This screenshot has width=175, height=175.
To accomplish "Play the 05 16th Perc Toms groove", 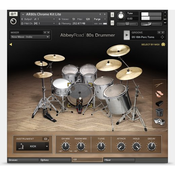I will pos(127,35).
